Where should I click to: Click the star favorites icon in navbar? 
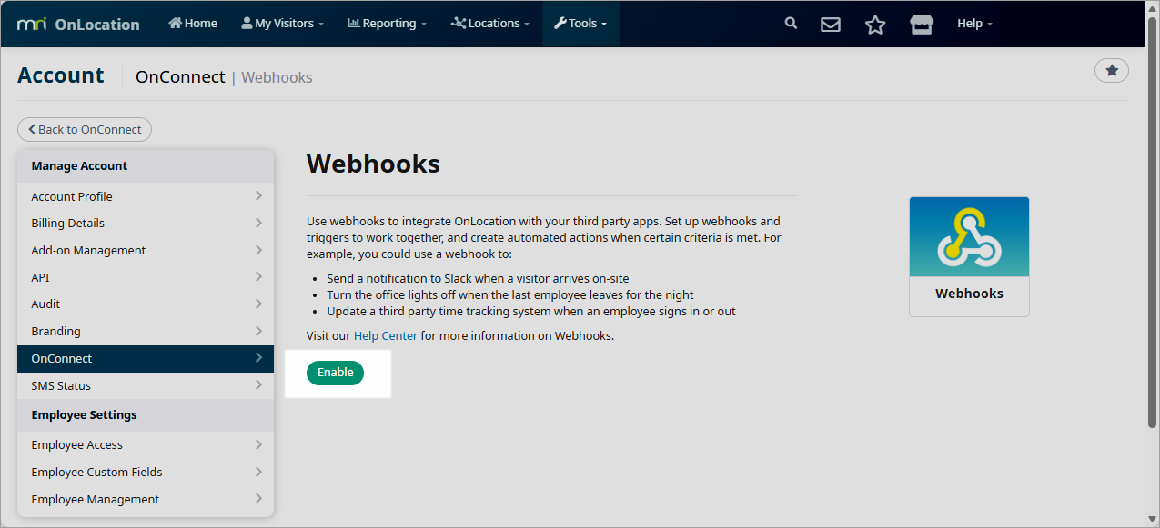click(x=874, y=25)
